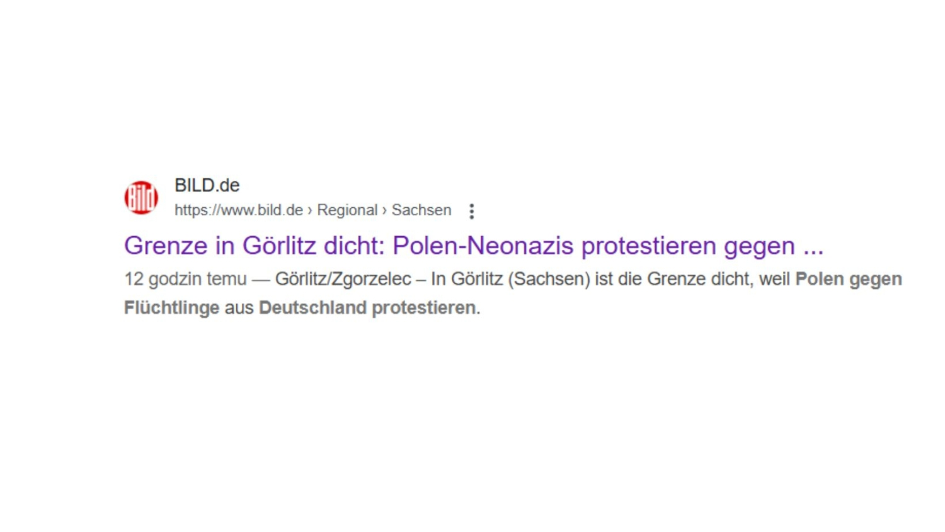Click the Regional breadcrumb segment
945x532 pixels.
pyautogui.click(x=346, y=210)
